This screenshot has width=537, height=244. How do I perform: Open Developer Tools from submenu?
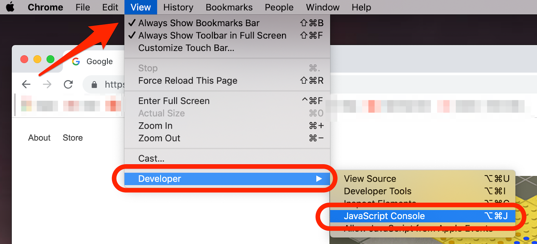(423, 191)
